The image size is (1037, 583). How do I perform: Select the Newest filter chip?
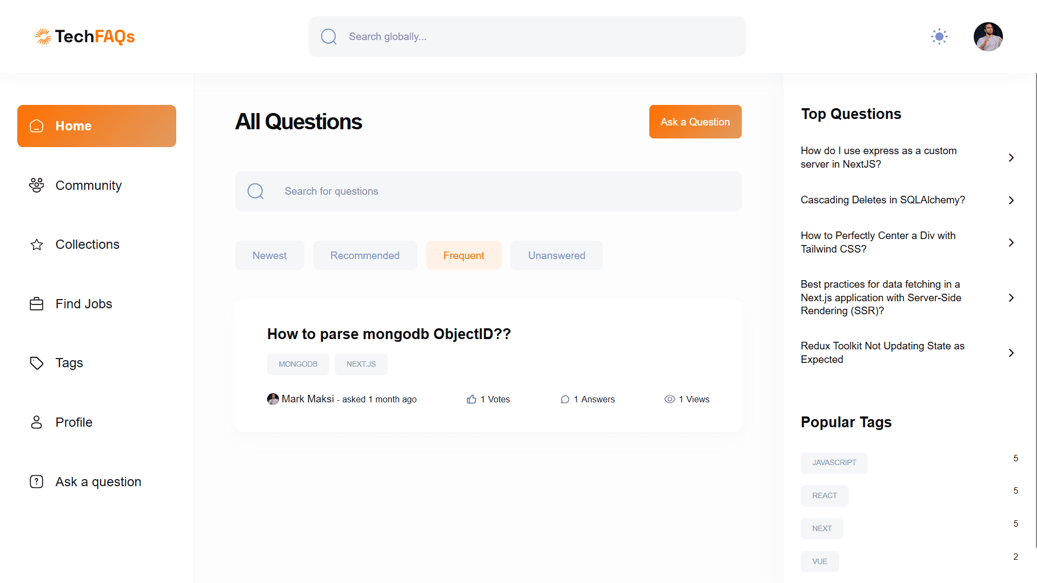coord(269,255)
